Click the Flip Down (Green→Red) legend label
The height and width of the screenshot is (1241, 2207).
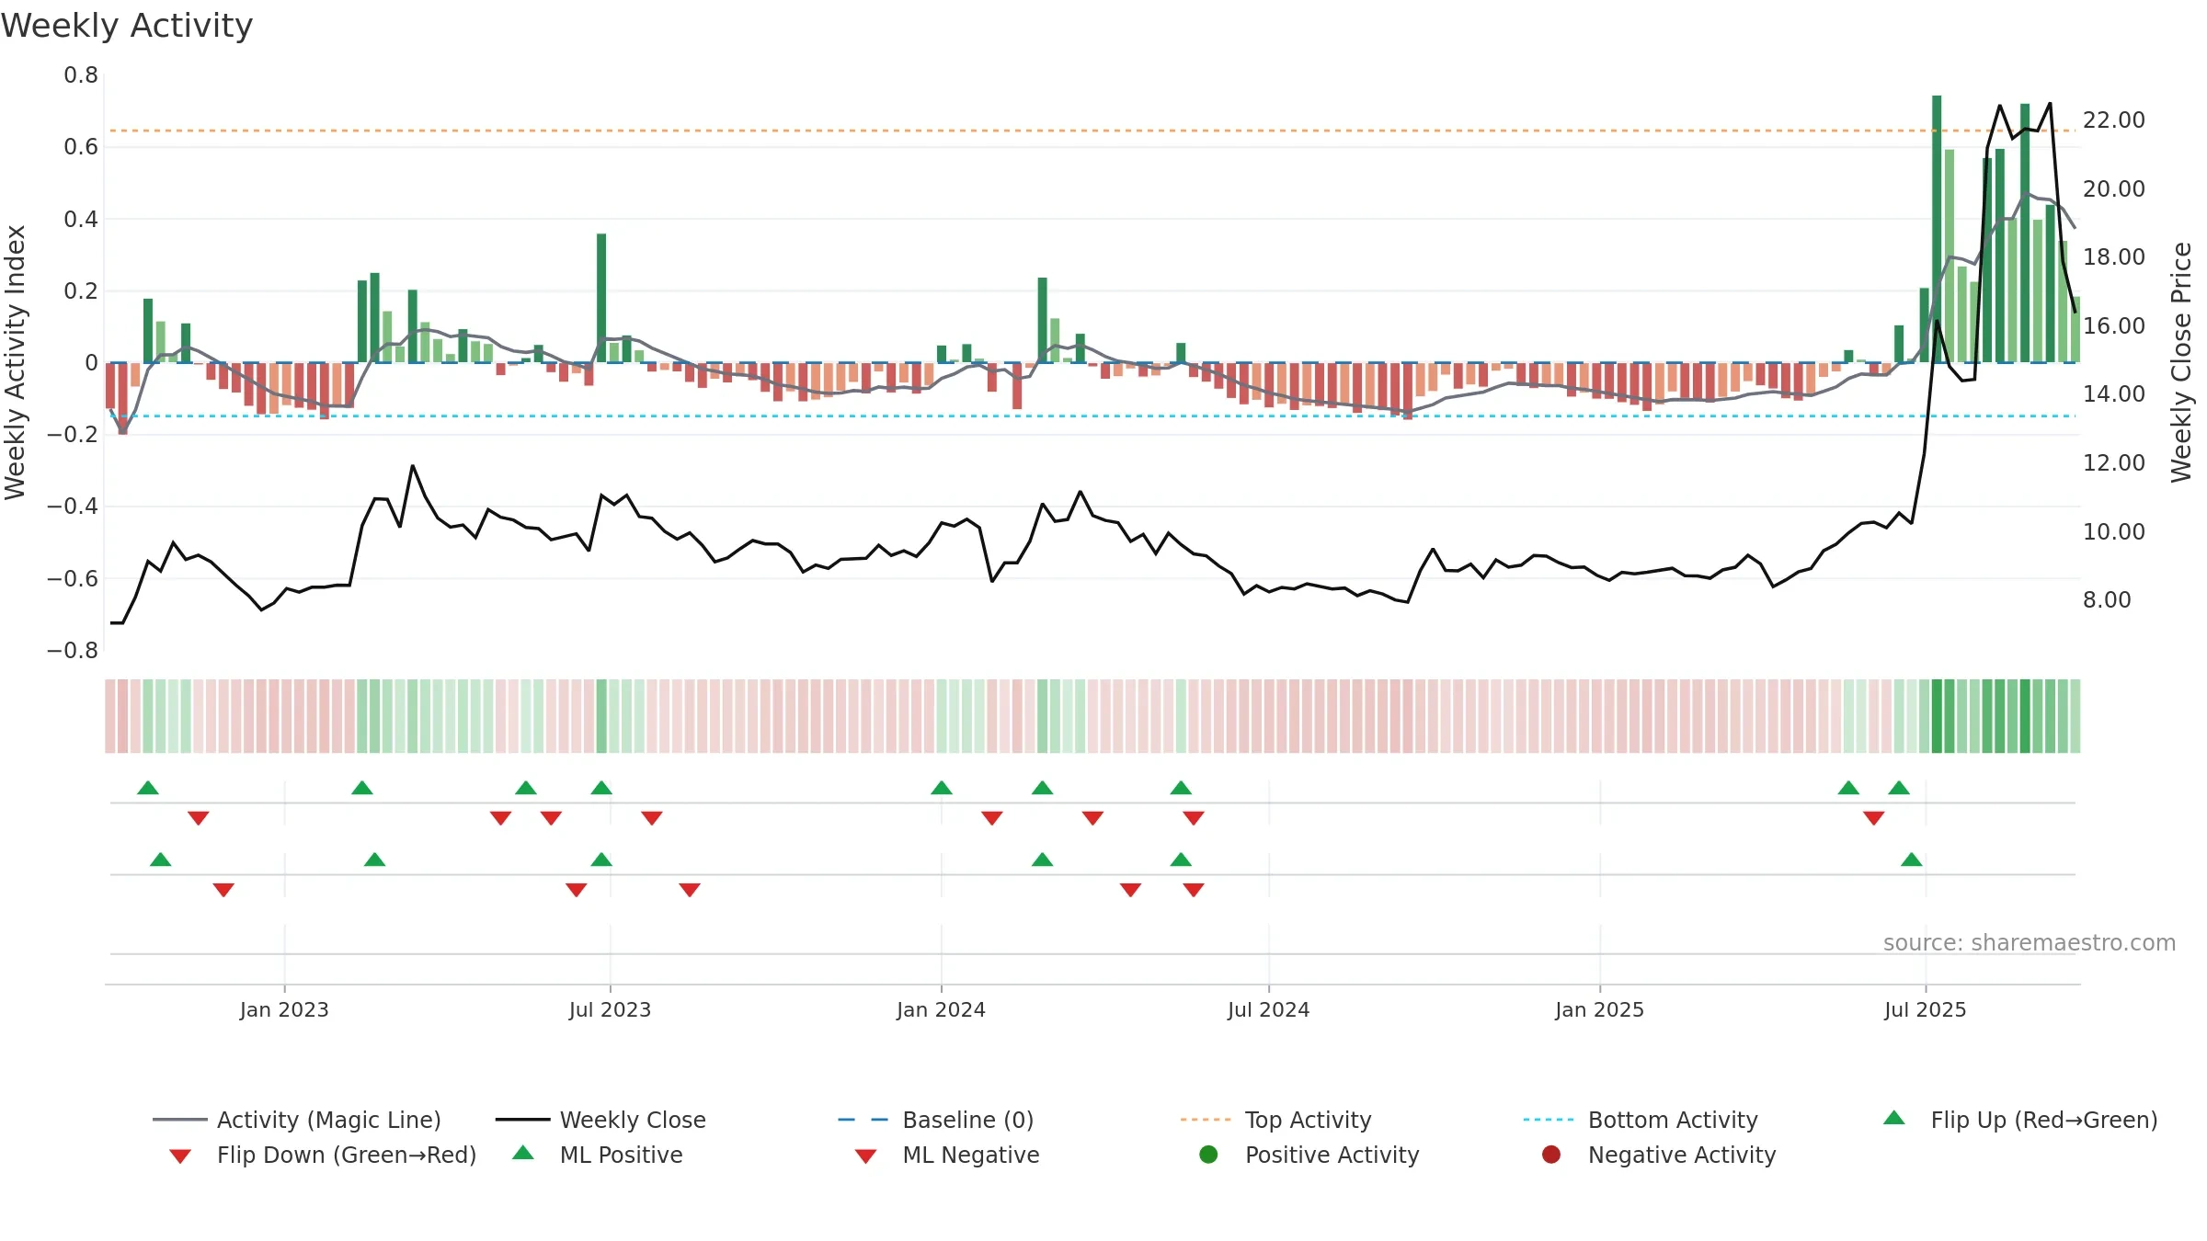(x=347, y=1155)
